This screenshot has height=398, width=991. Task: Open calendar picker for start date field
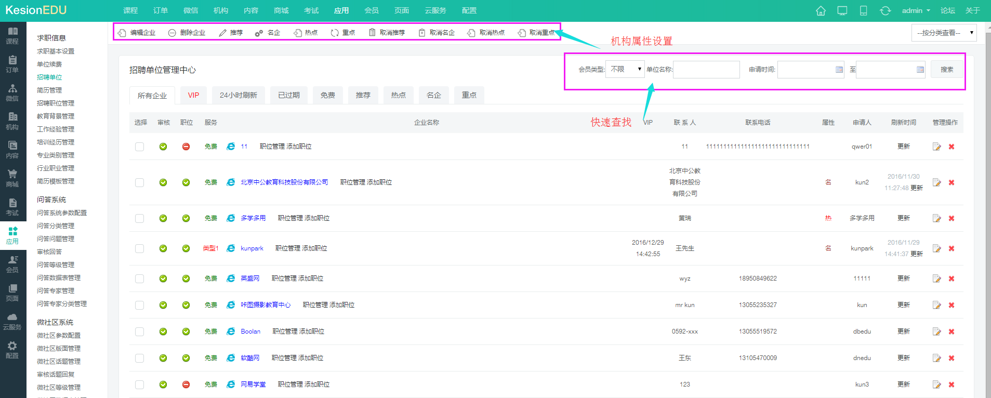(839, 70)
